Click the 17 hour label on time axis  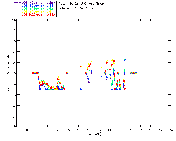pos(140,130)
